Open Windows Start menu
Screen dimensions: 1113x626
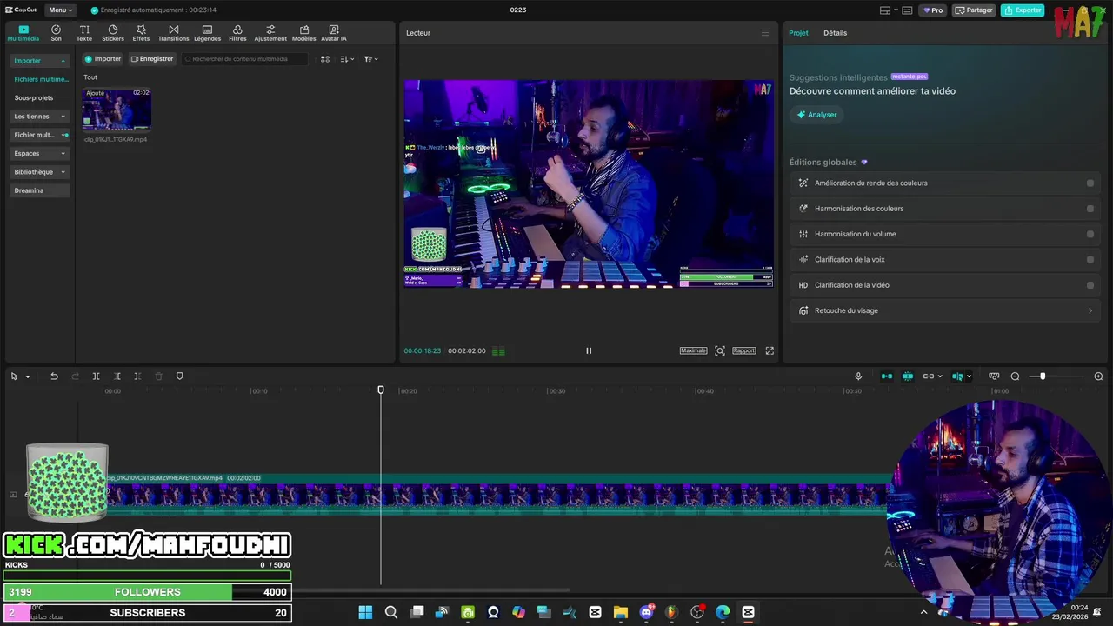365,612
